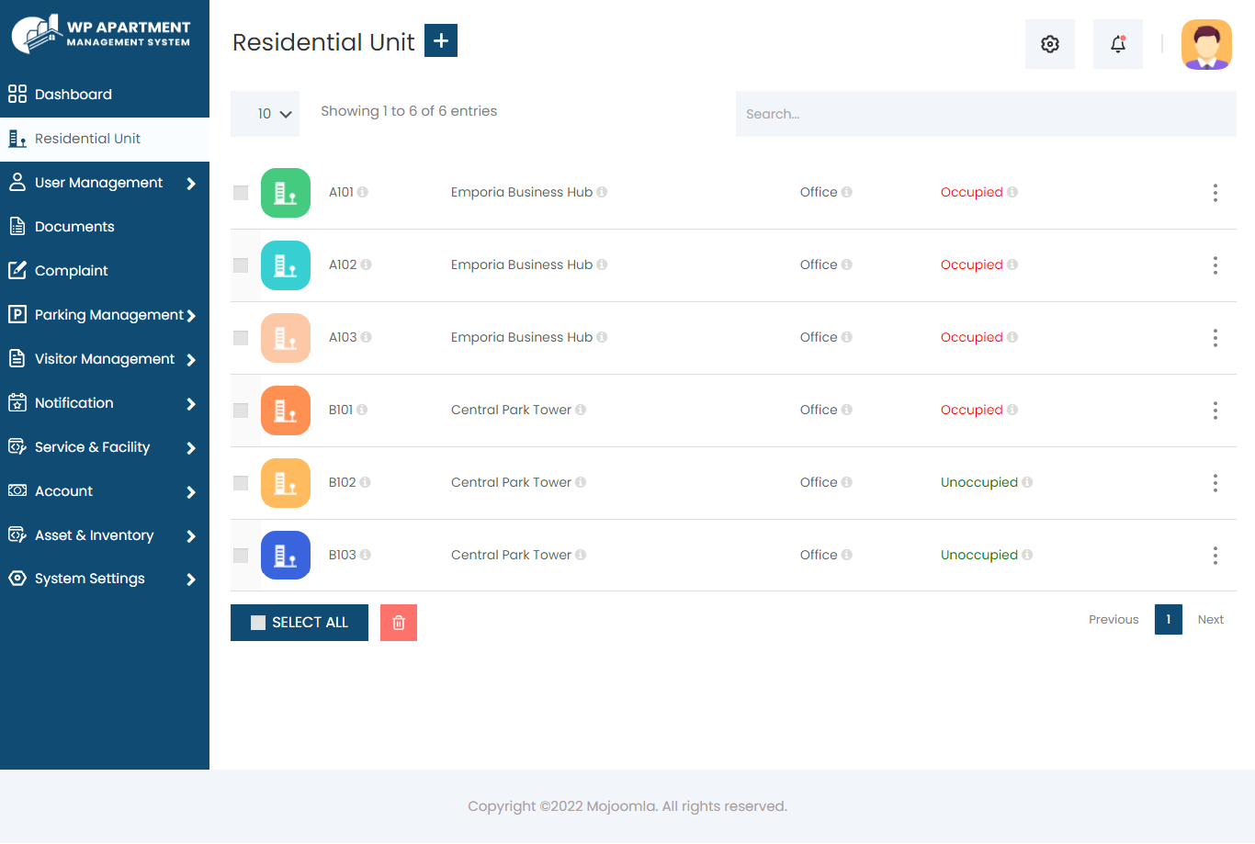Go to Dashboard in the sidebar
This screenshot has width=1255, height=844.
click(x=105, y=95)
